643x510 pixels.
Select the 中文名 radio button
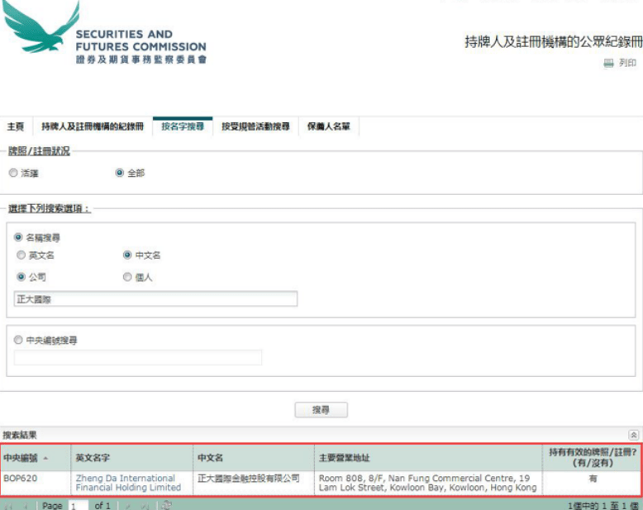pyautogui.click(x=127, y=255)
